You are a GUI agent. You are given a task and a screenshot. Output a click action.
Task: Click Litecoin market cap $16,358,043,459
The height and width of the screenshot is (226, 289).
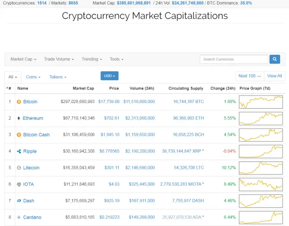point(79,168)
